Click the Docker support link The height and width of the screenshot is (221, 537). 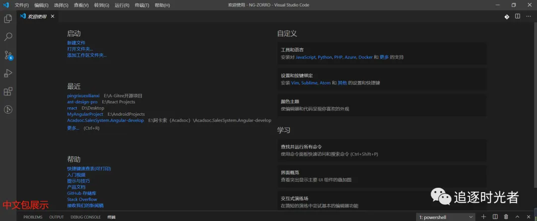click(x=365, y=58)
